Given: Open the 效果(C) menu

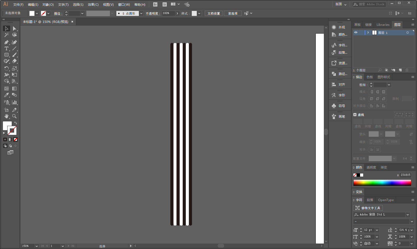Looking at the screenshot, I should 93,5.
